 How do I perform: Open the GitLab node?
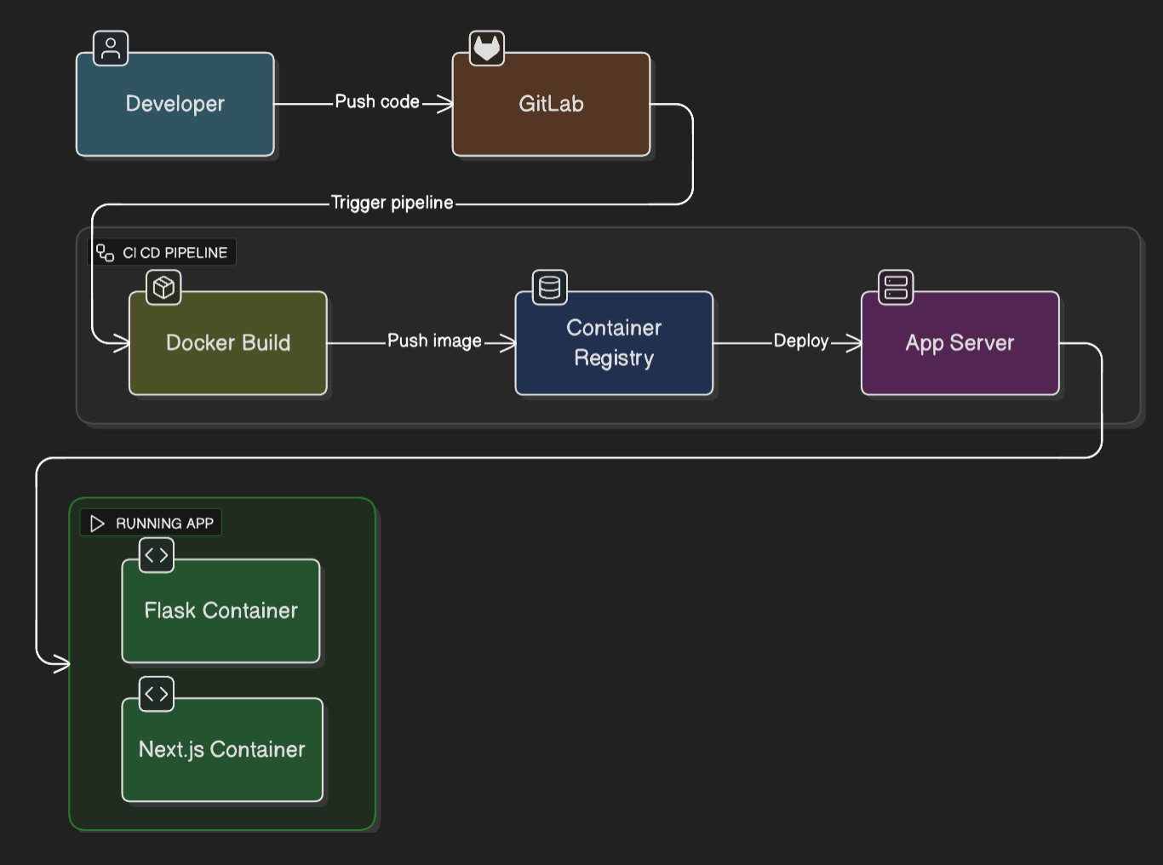(552, 104)
